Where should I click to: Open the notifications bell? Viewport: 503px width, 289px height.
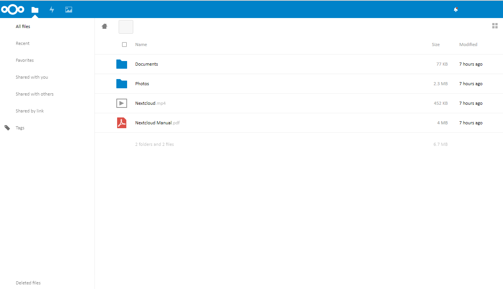coord(456,10)
